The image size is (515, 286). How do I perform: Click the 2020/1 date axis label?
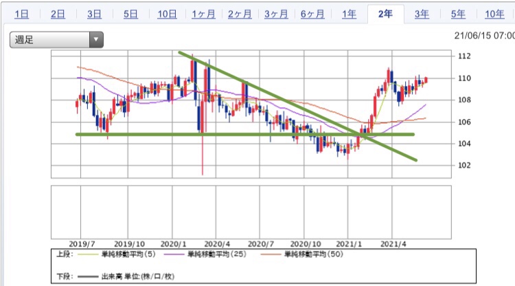(174, 244)
